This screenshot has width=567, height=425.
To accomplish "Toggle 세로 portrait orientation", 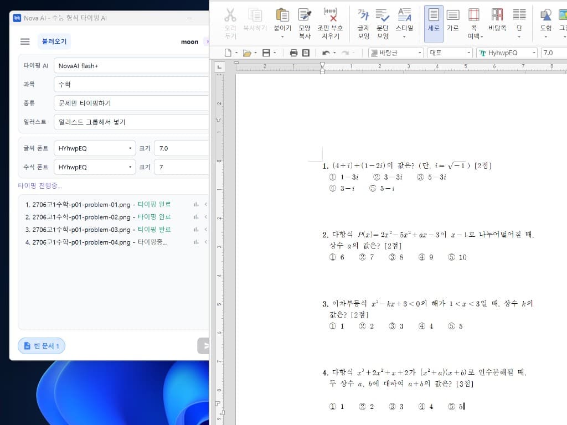I will [434, 23].
